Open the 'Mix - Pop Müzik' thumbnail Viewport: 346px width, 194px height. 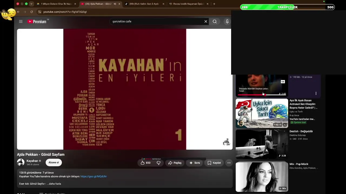pos(262,177)
